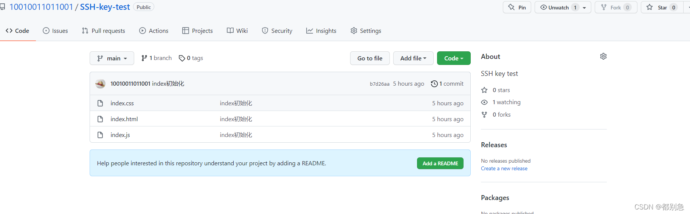Viewport: 690px width, 214px height.
Task: Expand the Unwatch dropdown arrow
Action: click(585, 8)
